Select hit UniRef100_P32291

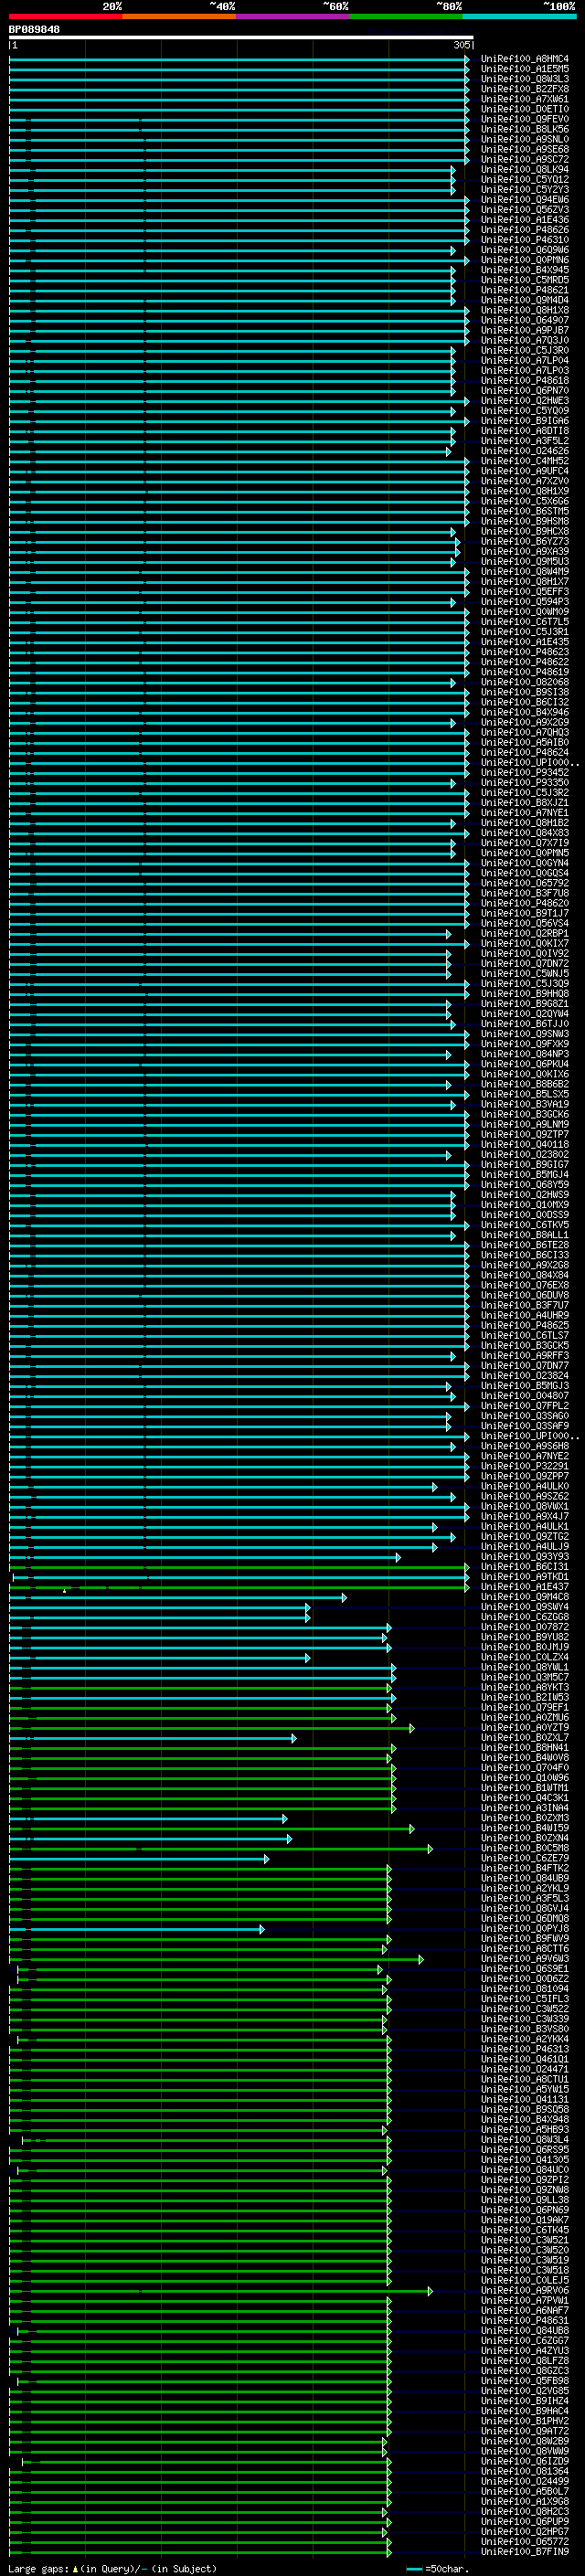point(524,1466)
